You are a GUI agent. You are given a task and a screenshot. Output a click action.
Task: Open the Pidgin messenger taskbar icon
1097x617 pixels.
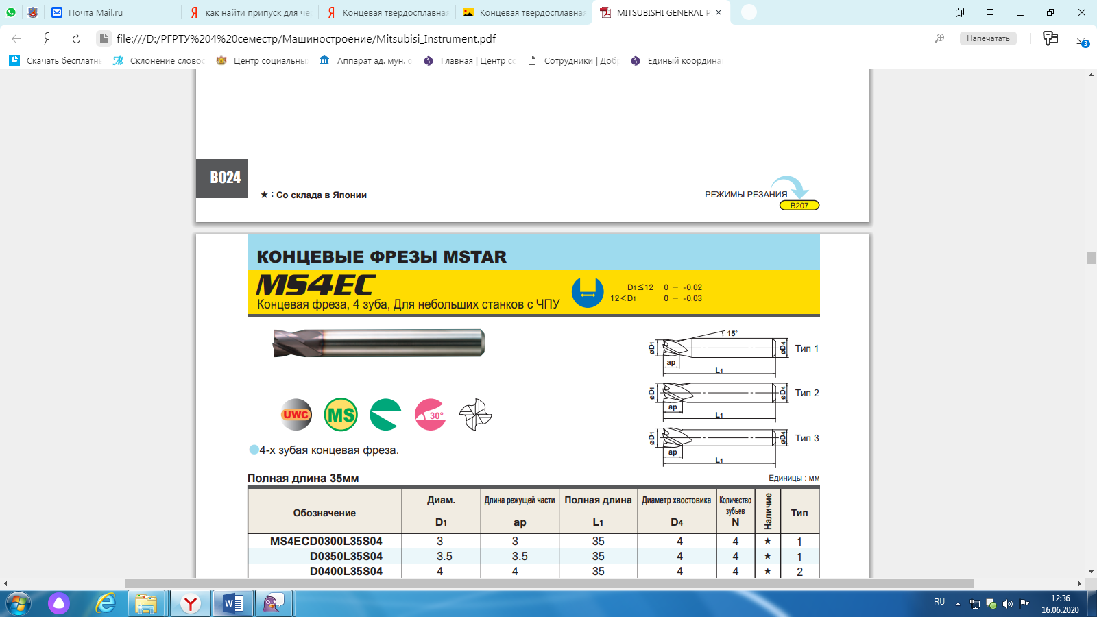coord(275,603)
